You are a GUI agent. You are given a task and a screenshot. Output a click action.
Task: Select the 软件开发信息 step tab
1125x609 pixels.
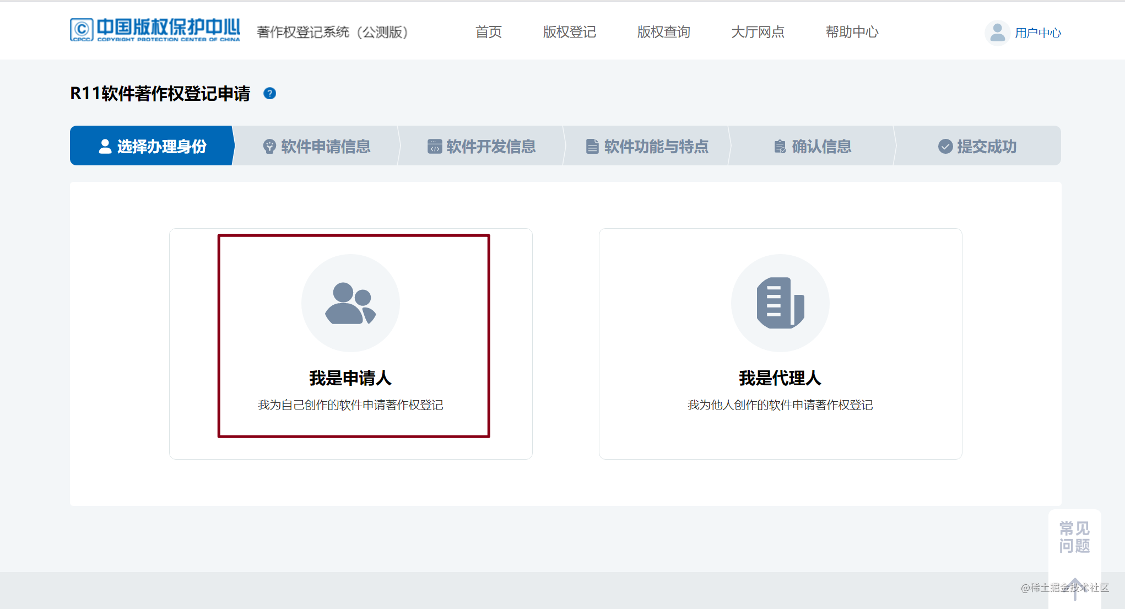click(482, 145)
